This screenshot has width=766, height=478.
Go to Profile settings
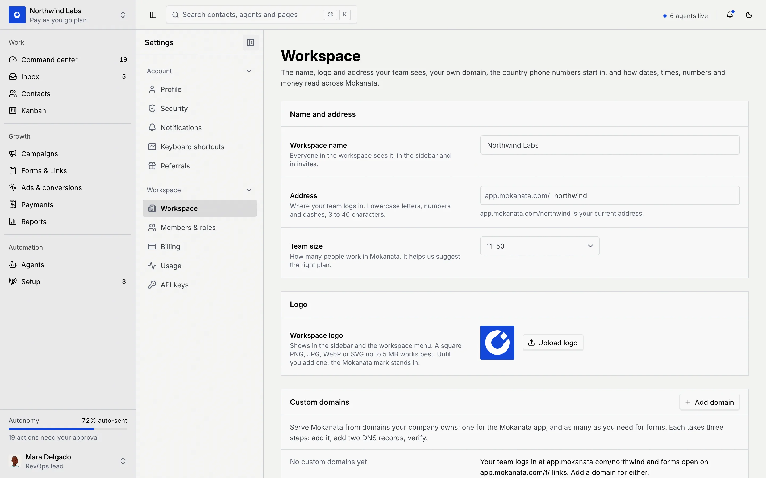tap(199, 89)
